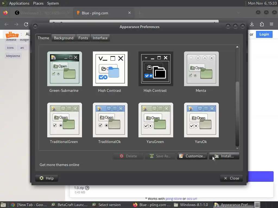Click the Firefox logo icon in the tab bar
Screen dimensions: 278x208
coord(5,13)
